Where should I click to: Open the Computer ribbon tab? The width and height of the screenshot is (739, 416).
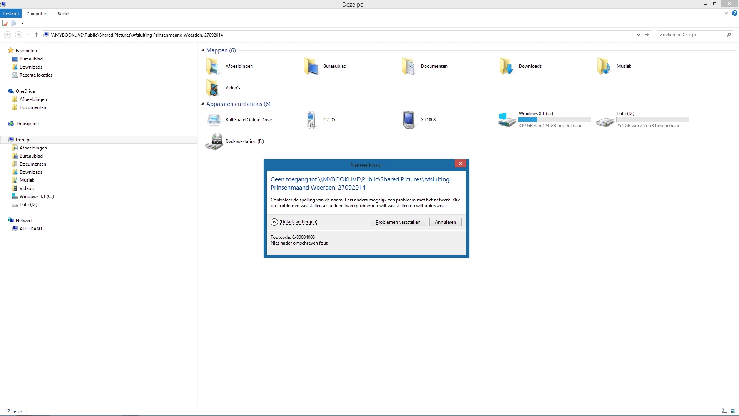point(36,14)
